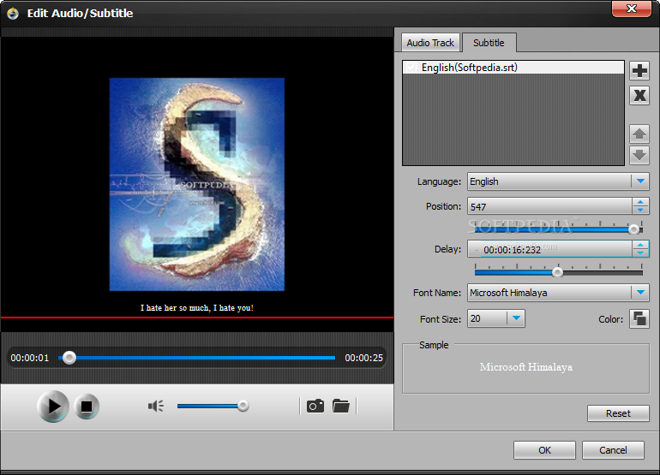Toggle English(Softpedia.srt) subtitle checkbox

(411, 68)
